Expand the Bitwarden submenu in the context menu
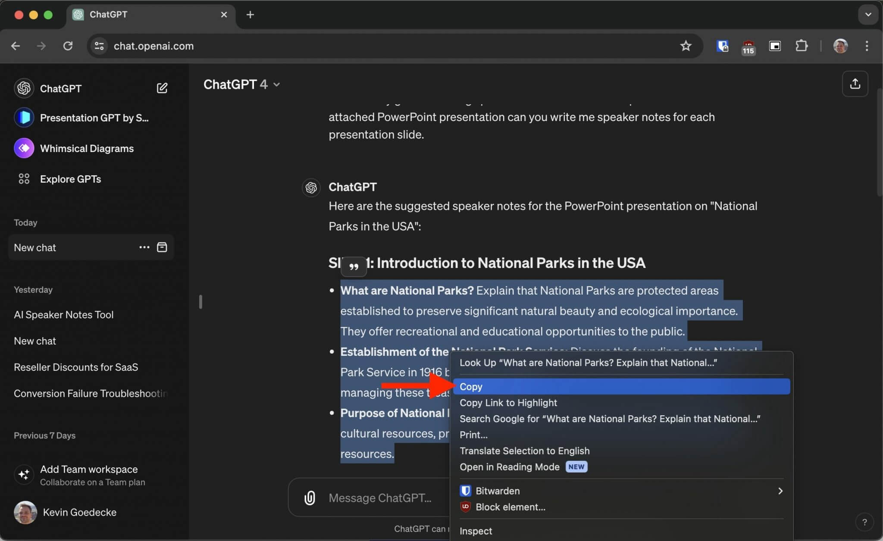The image size is (883, 541). tap(780, 491)
